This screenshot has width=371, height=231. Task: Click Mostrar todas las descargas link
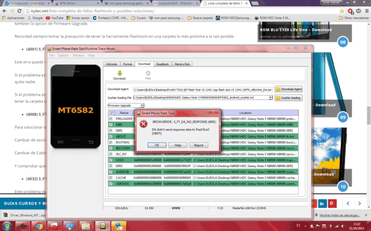[339, 215]
